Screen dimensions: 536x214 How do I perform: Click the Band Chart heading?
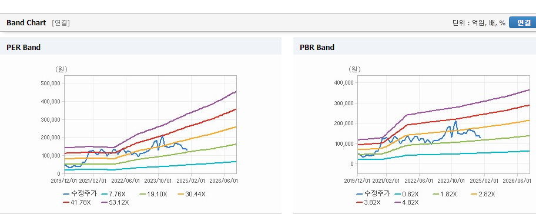pos(26,22)
